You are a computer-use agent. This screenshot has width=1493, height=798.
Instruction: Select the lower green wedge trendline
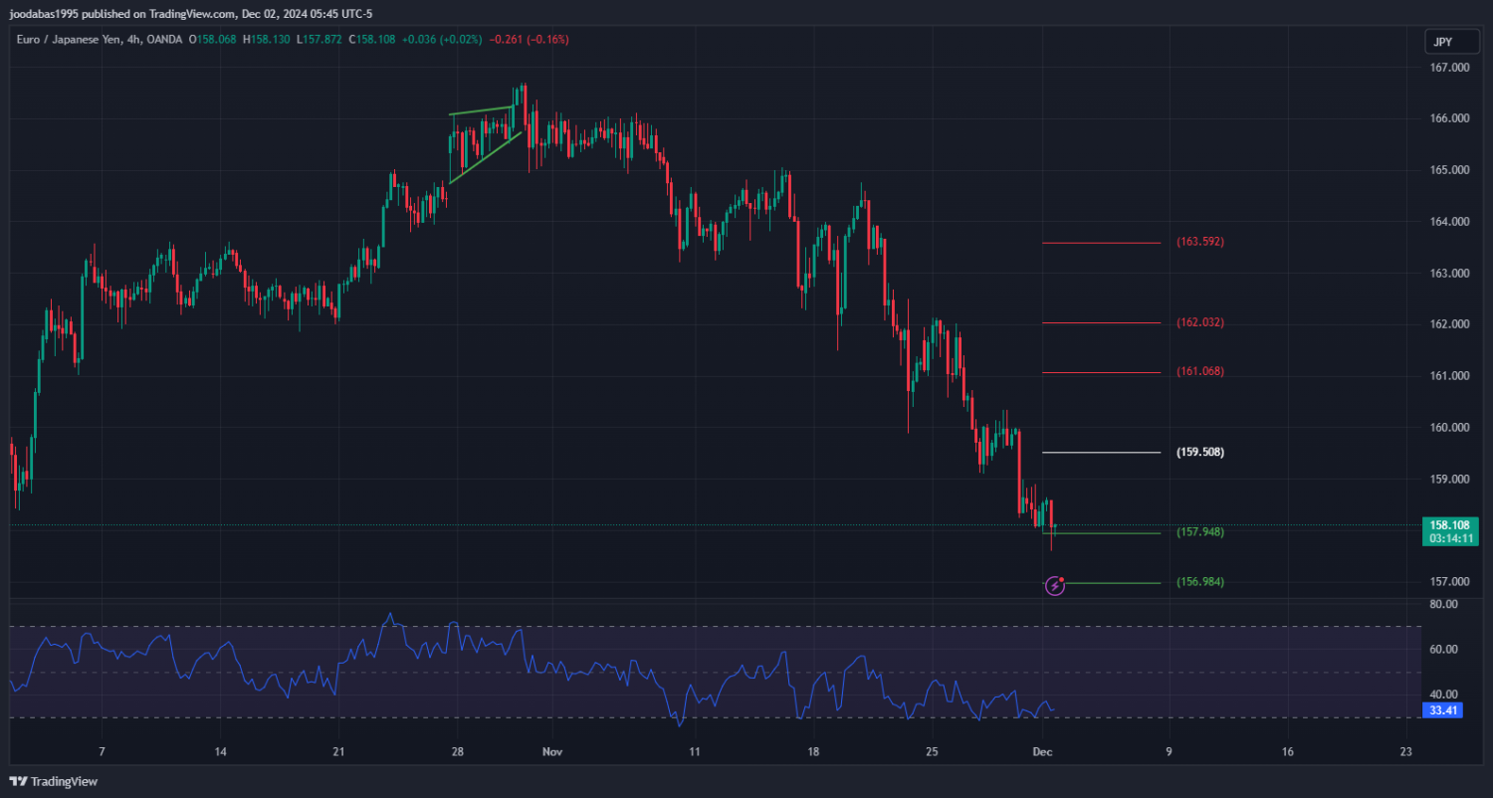point(486,157)
